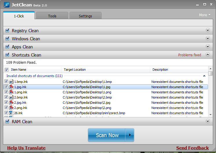This screenshot has height=153, width=216.
Task: Click the 1.jpg.lnk shortcut file icon
Action: [x=11, y=87]
